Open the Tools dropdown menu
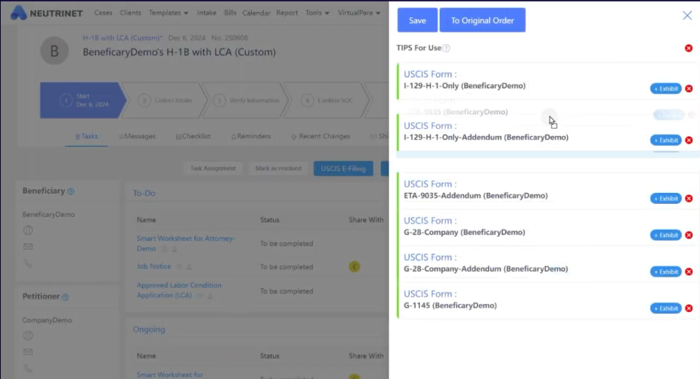 [x=318, y=13]
